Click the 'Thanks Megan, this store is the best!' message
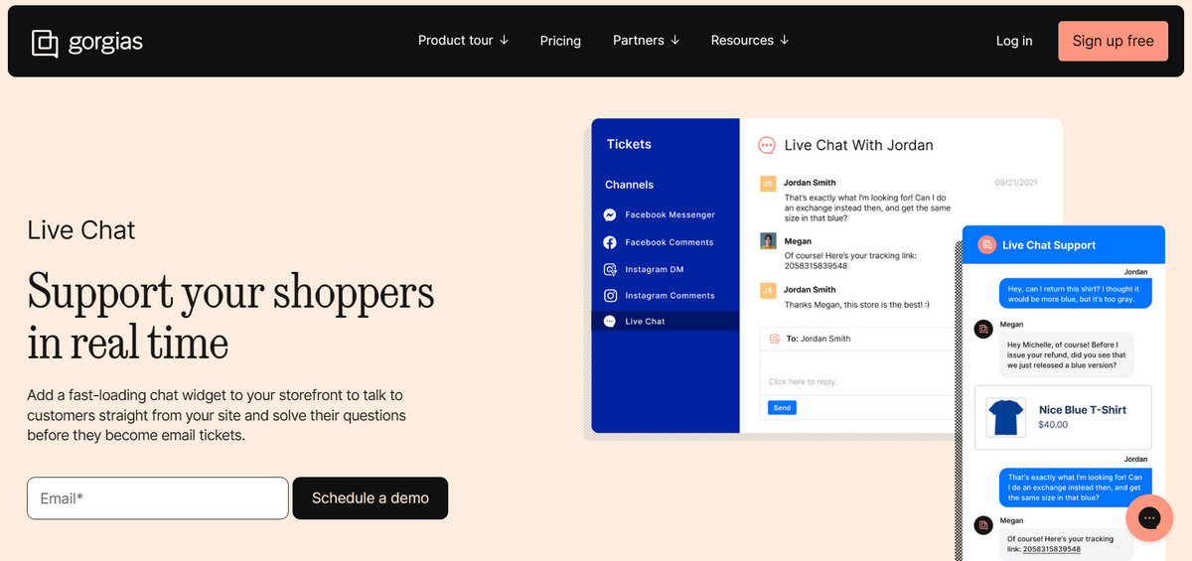 pyautogui.click(x=856, y=305)
